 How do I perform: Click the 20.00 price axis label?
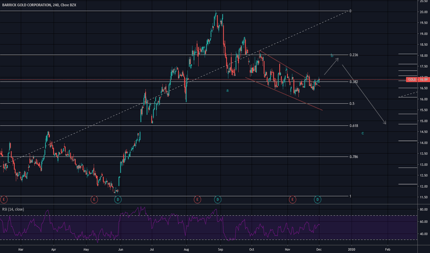point(424,12)
